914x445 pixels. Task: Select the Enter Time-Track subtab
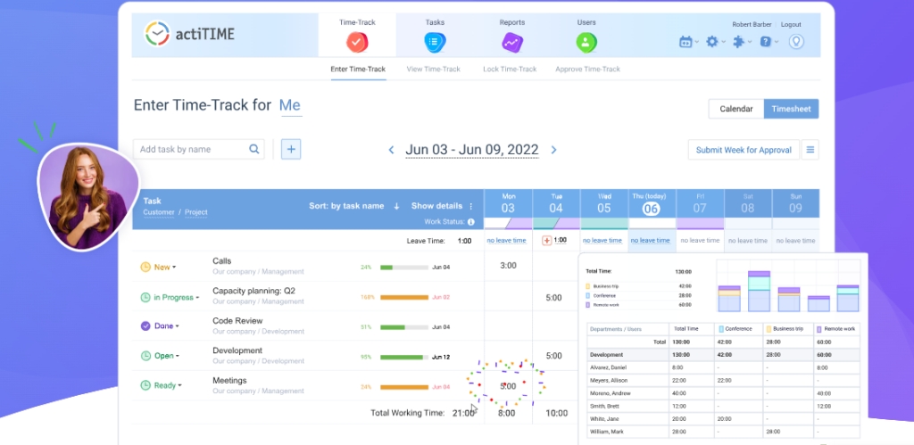(x=358, y=70)
